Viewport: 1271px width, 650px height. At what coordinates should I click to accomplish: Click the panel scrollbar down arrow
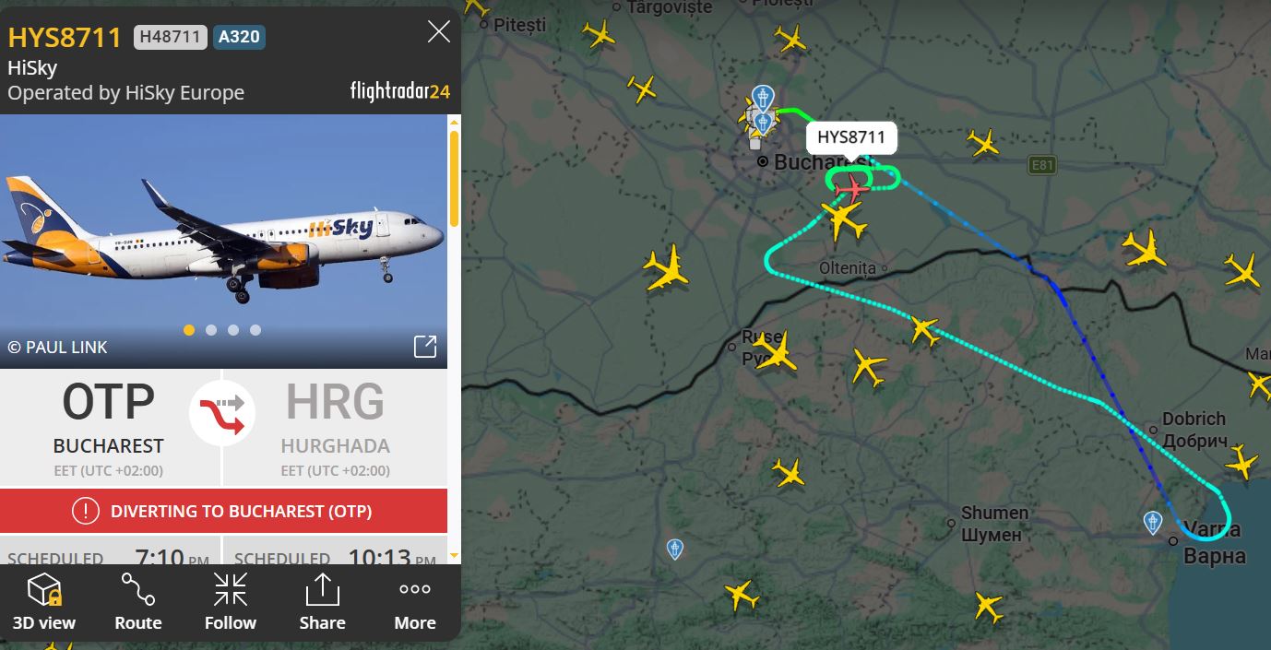pos(454,556)
